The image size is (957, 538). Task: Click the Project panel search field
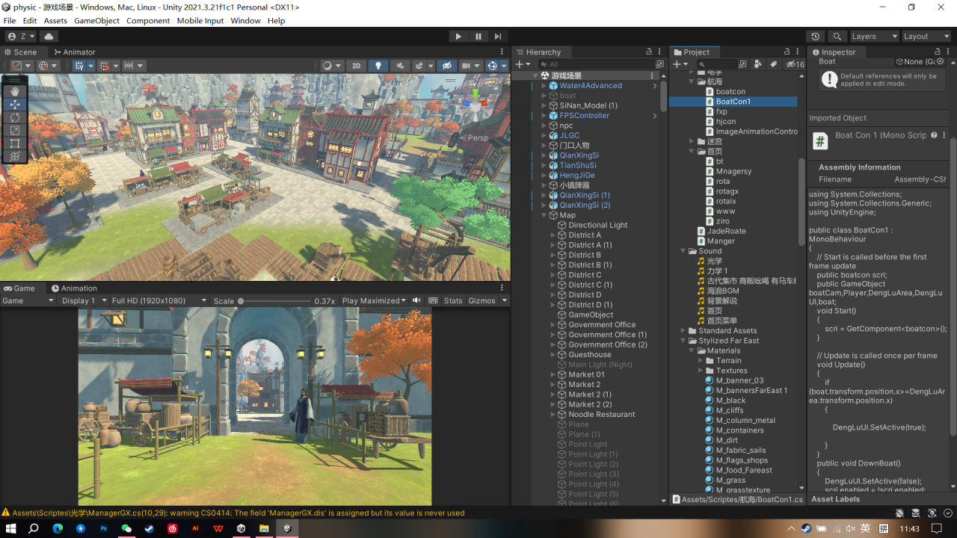pos(717,64)
